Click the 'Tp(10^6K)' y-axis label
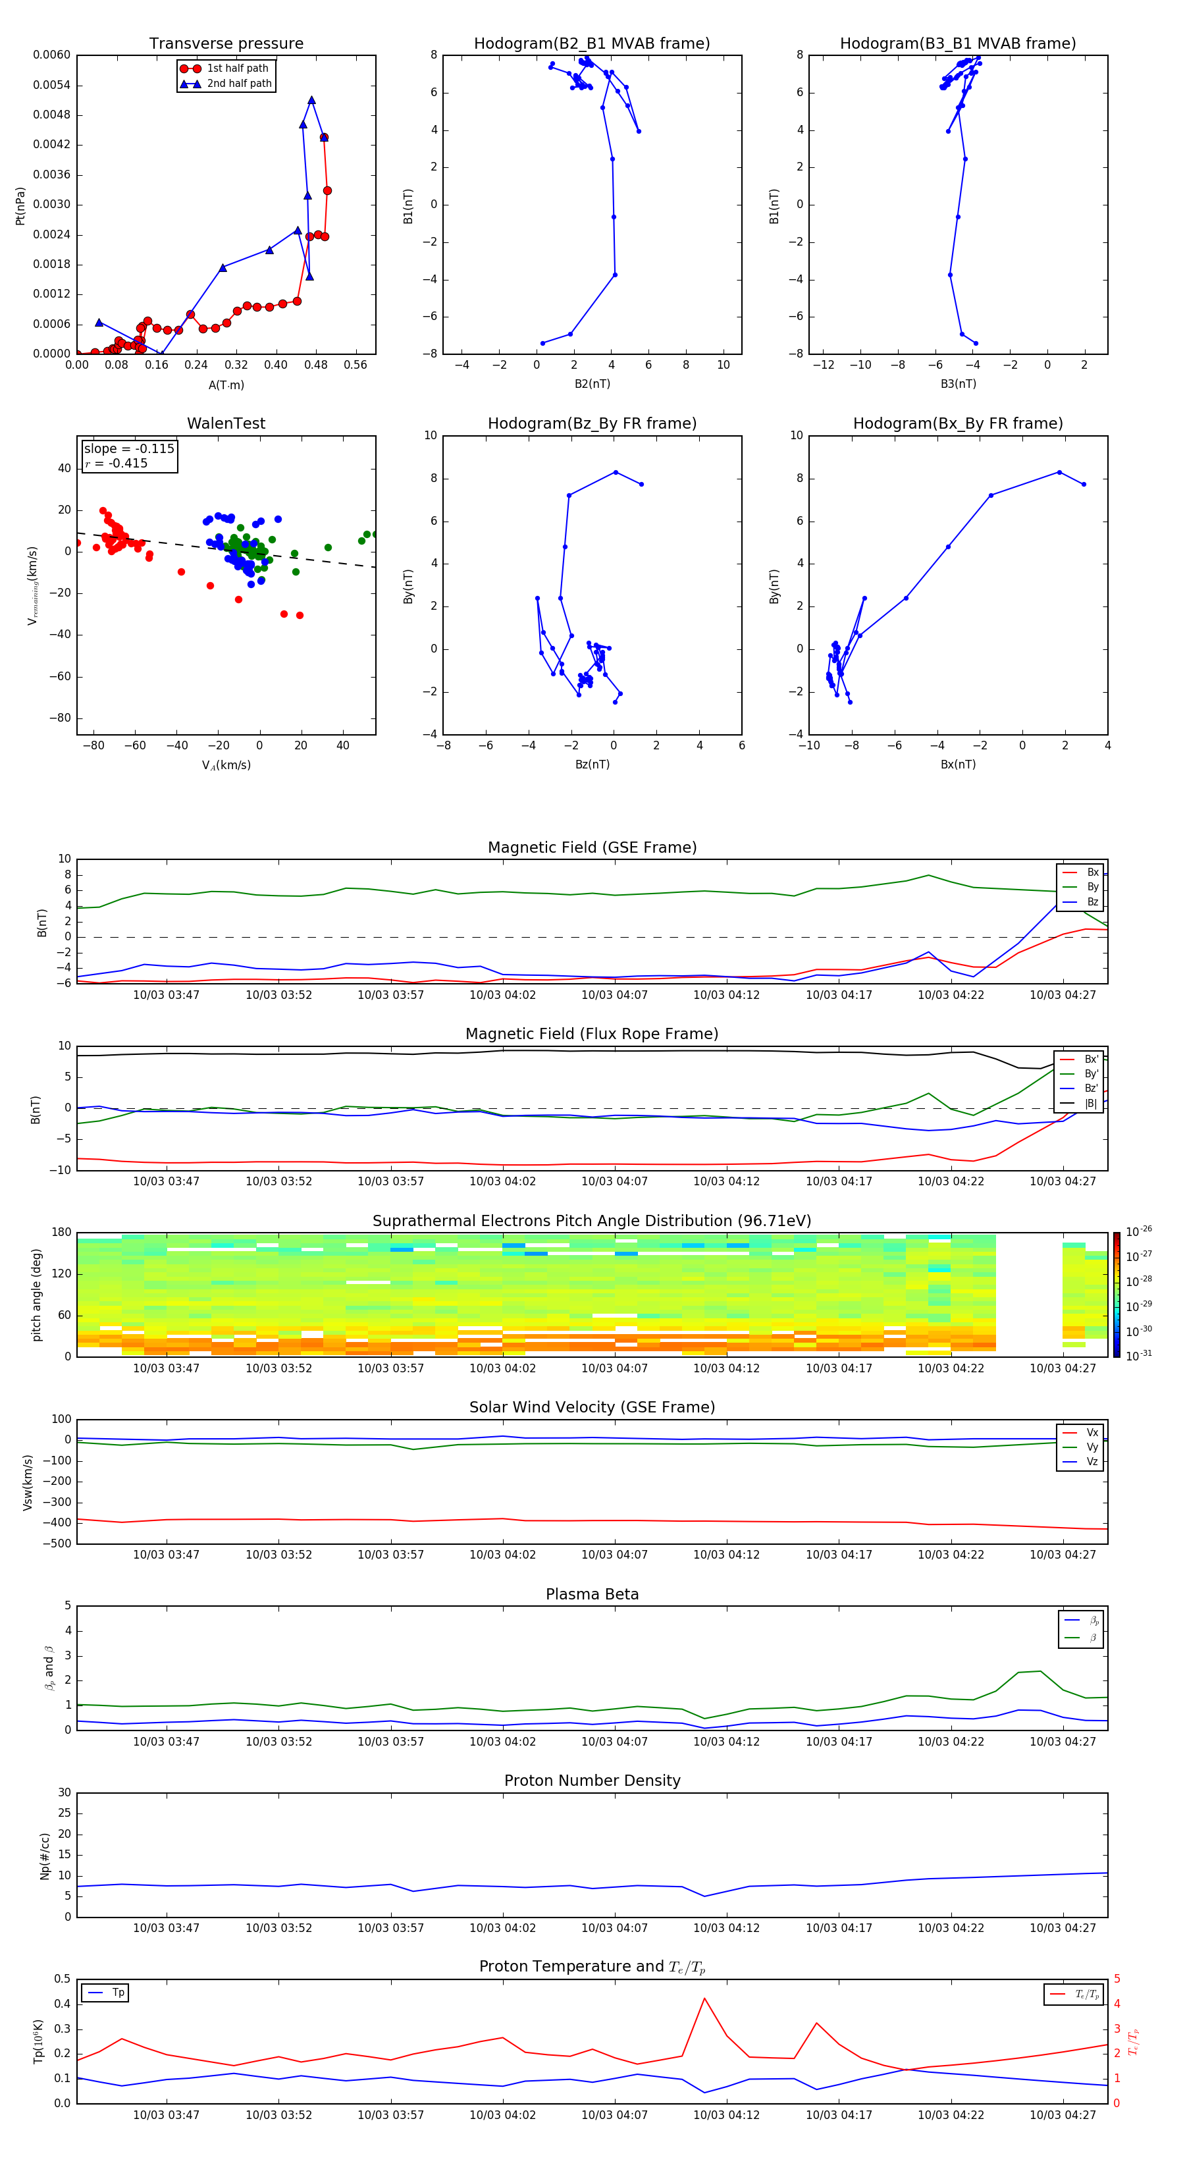 pos(38,2041)
